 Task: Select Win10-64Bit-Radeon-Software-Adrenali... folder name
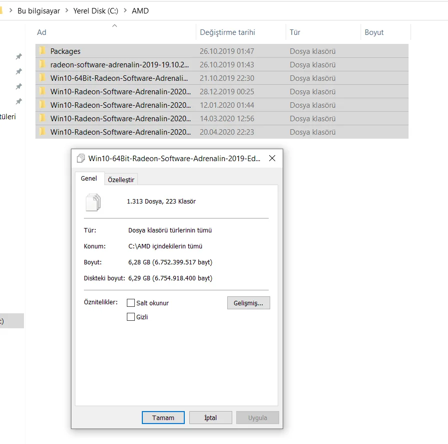point(119,78)
